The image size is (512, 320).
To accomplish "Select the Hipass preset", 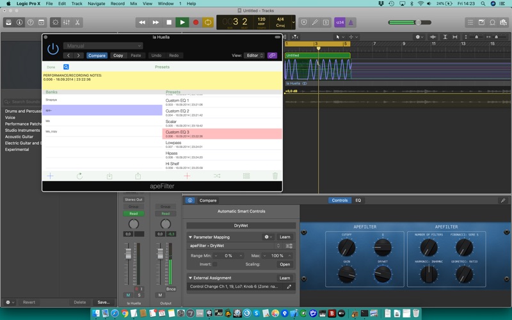I will click(x=222, y=155).
